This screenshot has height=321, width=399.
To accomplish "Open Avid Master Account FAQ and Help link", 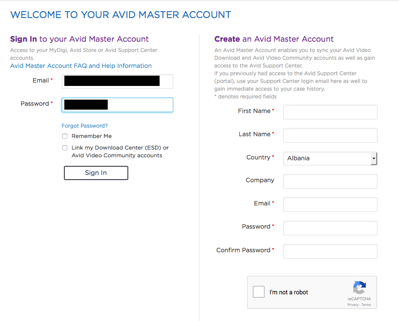I will point(81,66).
